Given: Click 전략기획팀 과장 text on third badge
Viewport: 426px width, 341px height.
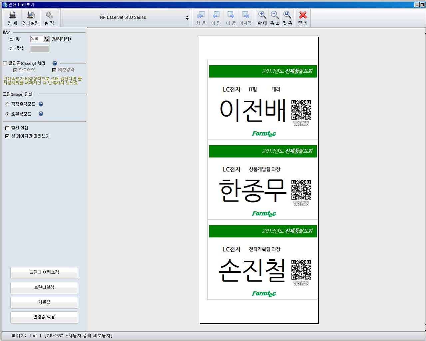Looking at the screenshot, I should click(x=265, y=249).
